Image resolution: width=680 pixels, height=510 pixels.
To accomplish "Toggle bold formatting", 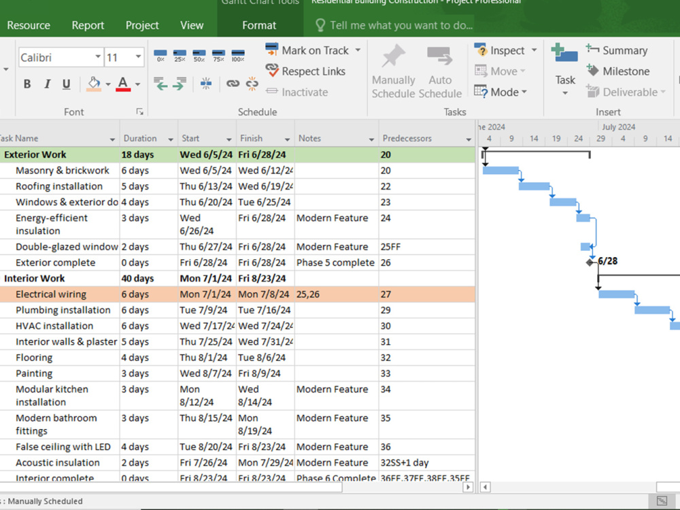I will [x=27, y=84].
